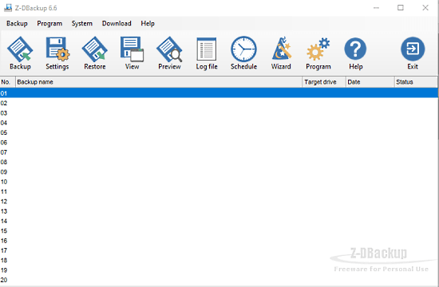The height and width of the screenshot is (287, 439).
Task: Close the Z-DBackup window
Action: [x=425, y=8]
